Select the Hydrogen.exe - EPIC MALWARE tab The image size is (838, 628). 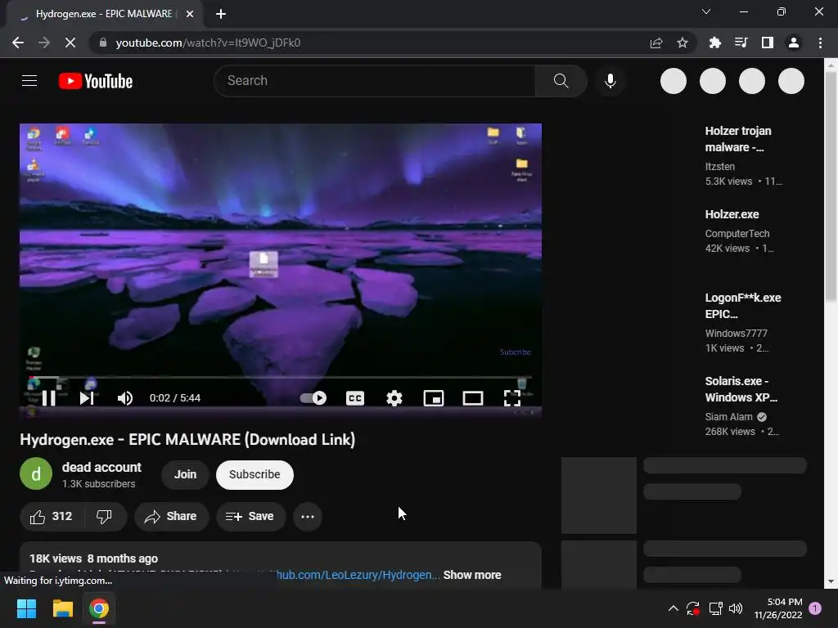coord(104,14)
